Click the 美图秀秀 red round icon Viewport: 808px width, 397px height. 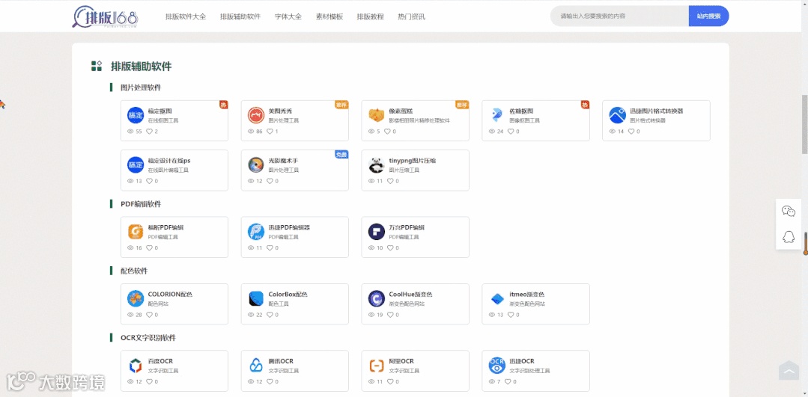pos(256,115)
